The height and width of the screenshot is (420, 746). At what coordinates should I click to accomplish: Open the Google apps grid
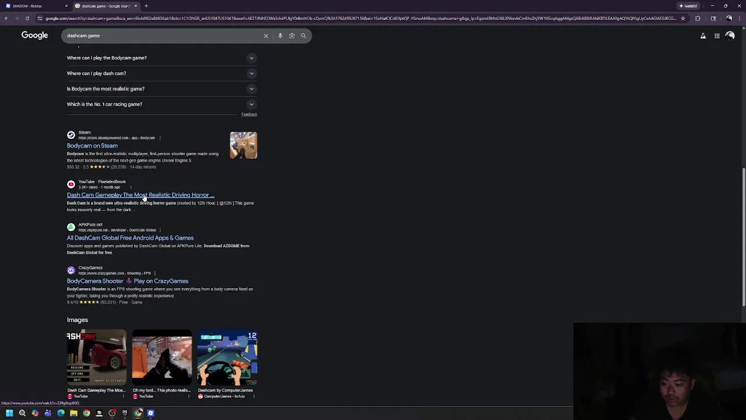[717, 36]
